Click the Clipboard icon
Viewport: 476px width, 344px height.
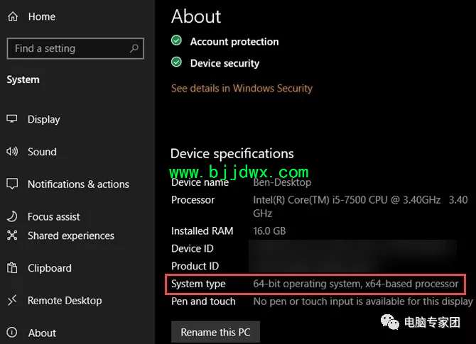12,267
